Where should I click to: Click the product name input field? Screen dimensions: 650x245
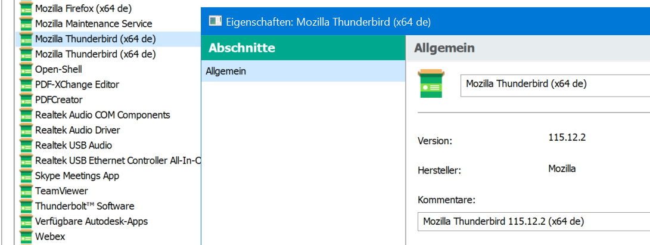554,84
